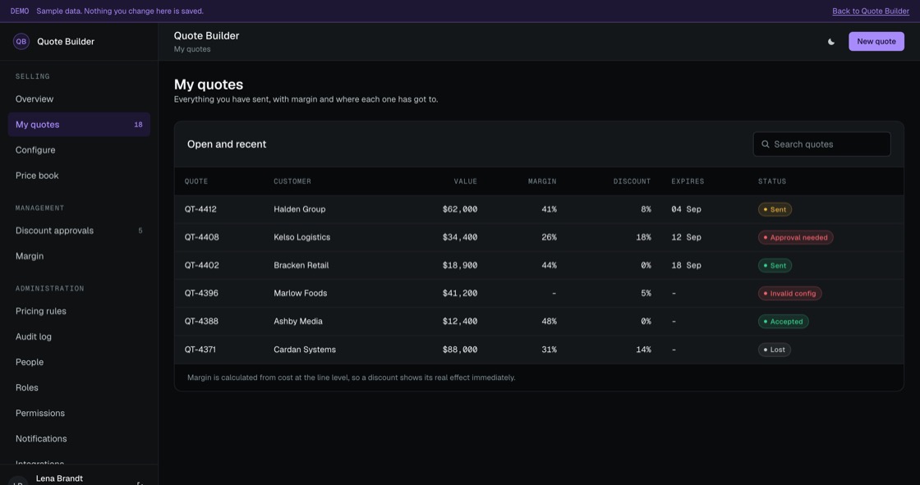Viewport: 920px width, 485px height.
Task: Open the Lena Brandt user profile
Action: click(x=59, y=478)
